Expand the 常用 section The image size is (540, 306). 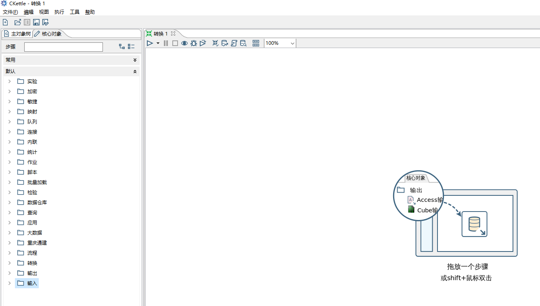[x=135, y=60]
